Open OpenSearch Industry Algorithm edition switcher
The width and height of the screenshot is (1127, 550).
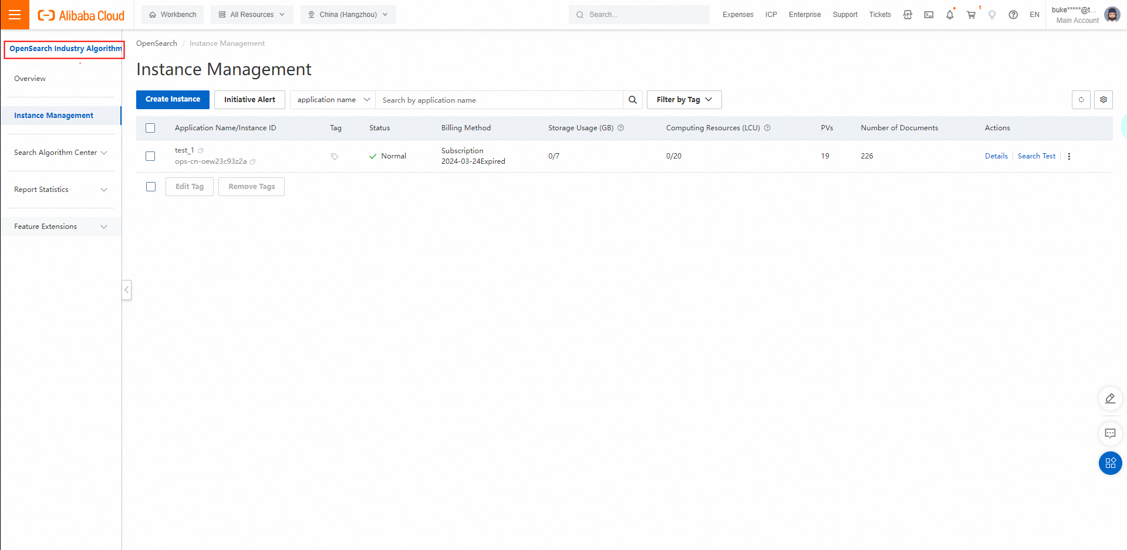pyautogui.click(x=65, y=49)
